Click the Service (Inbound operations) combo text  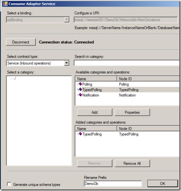click(29, 63)
